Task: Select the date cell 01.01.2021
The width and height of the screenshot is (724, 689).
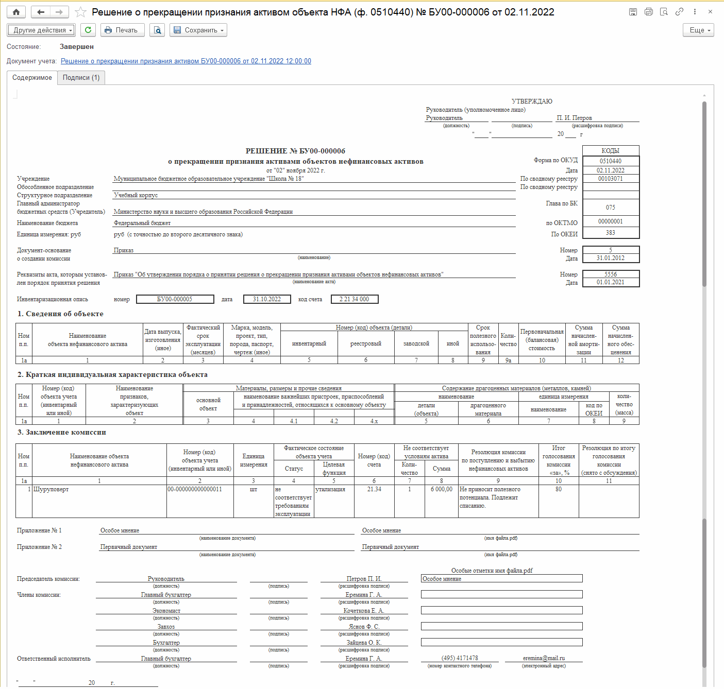Action: [611, 282]
